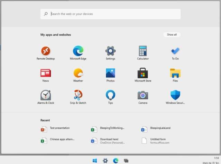Open the Calculator app
221x164 pixels.
tap(143, 53)
